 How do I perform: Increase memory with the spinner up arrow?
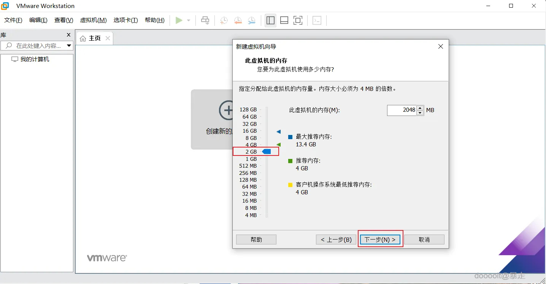[420, 108]
